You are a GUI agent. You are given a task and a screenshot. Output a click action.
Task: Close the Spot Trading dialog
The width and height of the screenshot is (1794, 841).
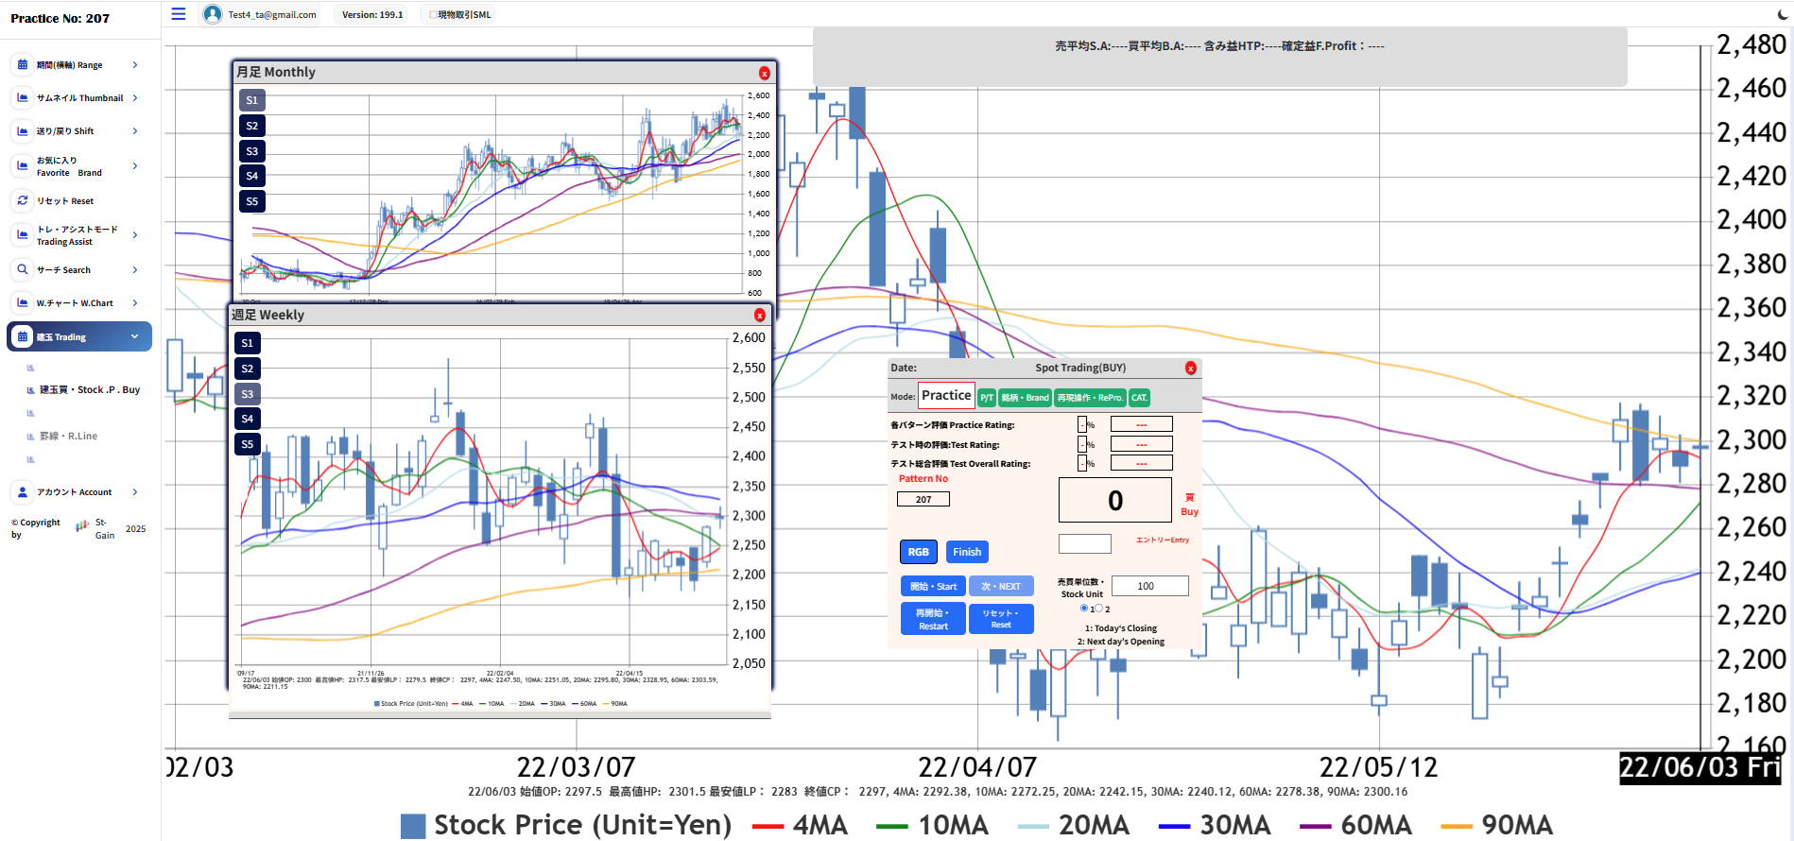click(1190, 369)
